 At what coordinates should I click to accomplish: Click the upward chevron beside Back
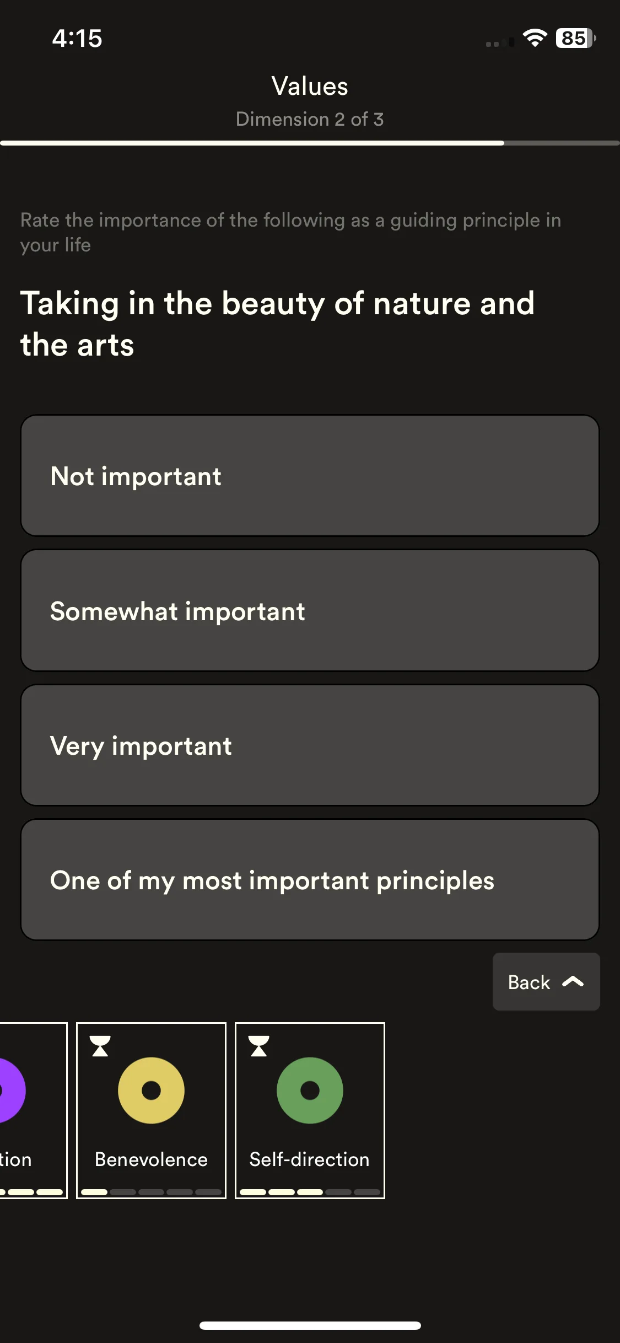coord(573,982)
